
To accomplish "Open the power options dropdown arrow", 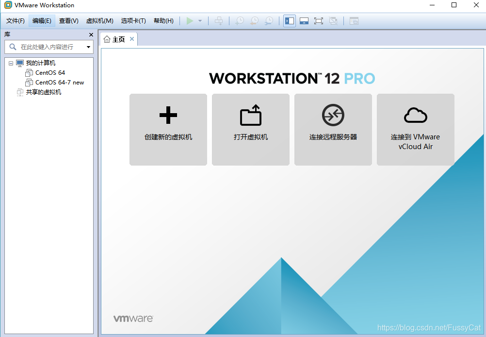I will 200,21.
